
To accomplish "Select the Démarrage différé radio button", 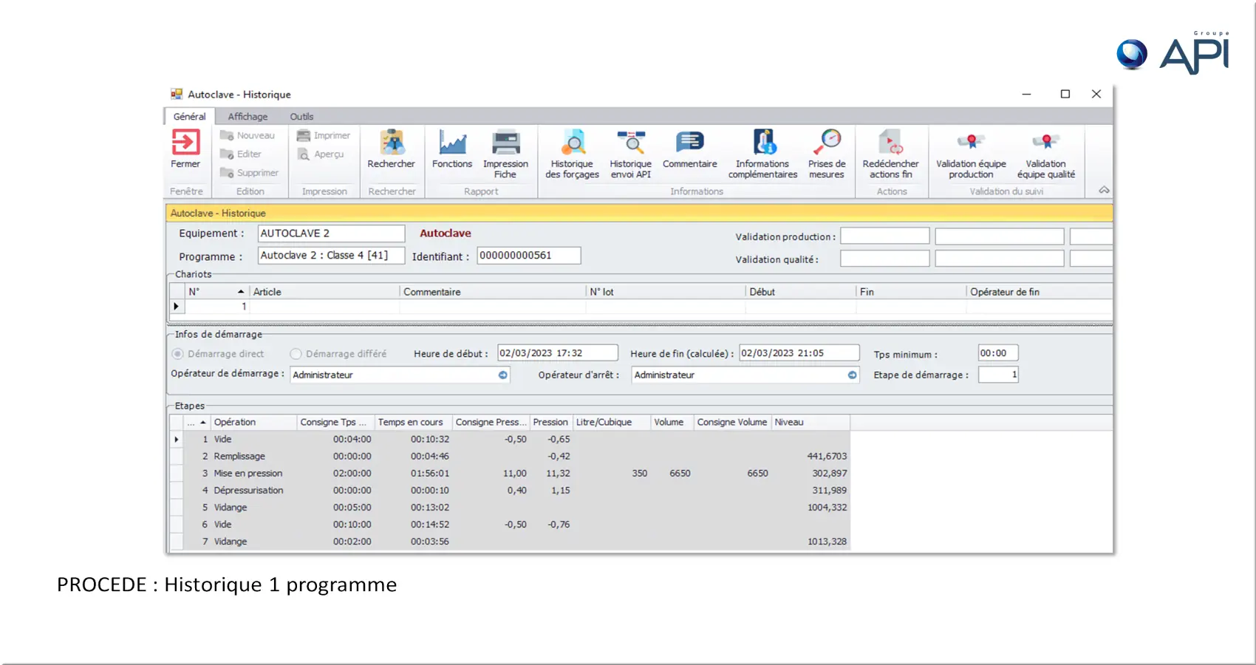I will coord(296,354).
